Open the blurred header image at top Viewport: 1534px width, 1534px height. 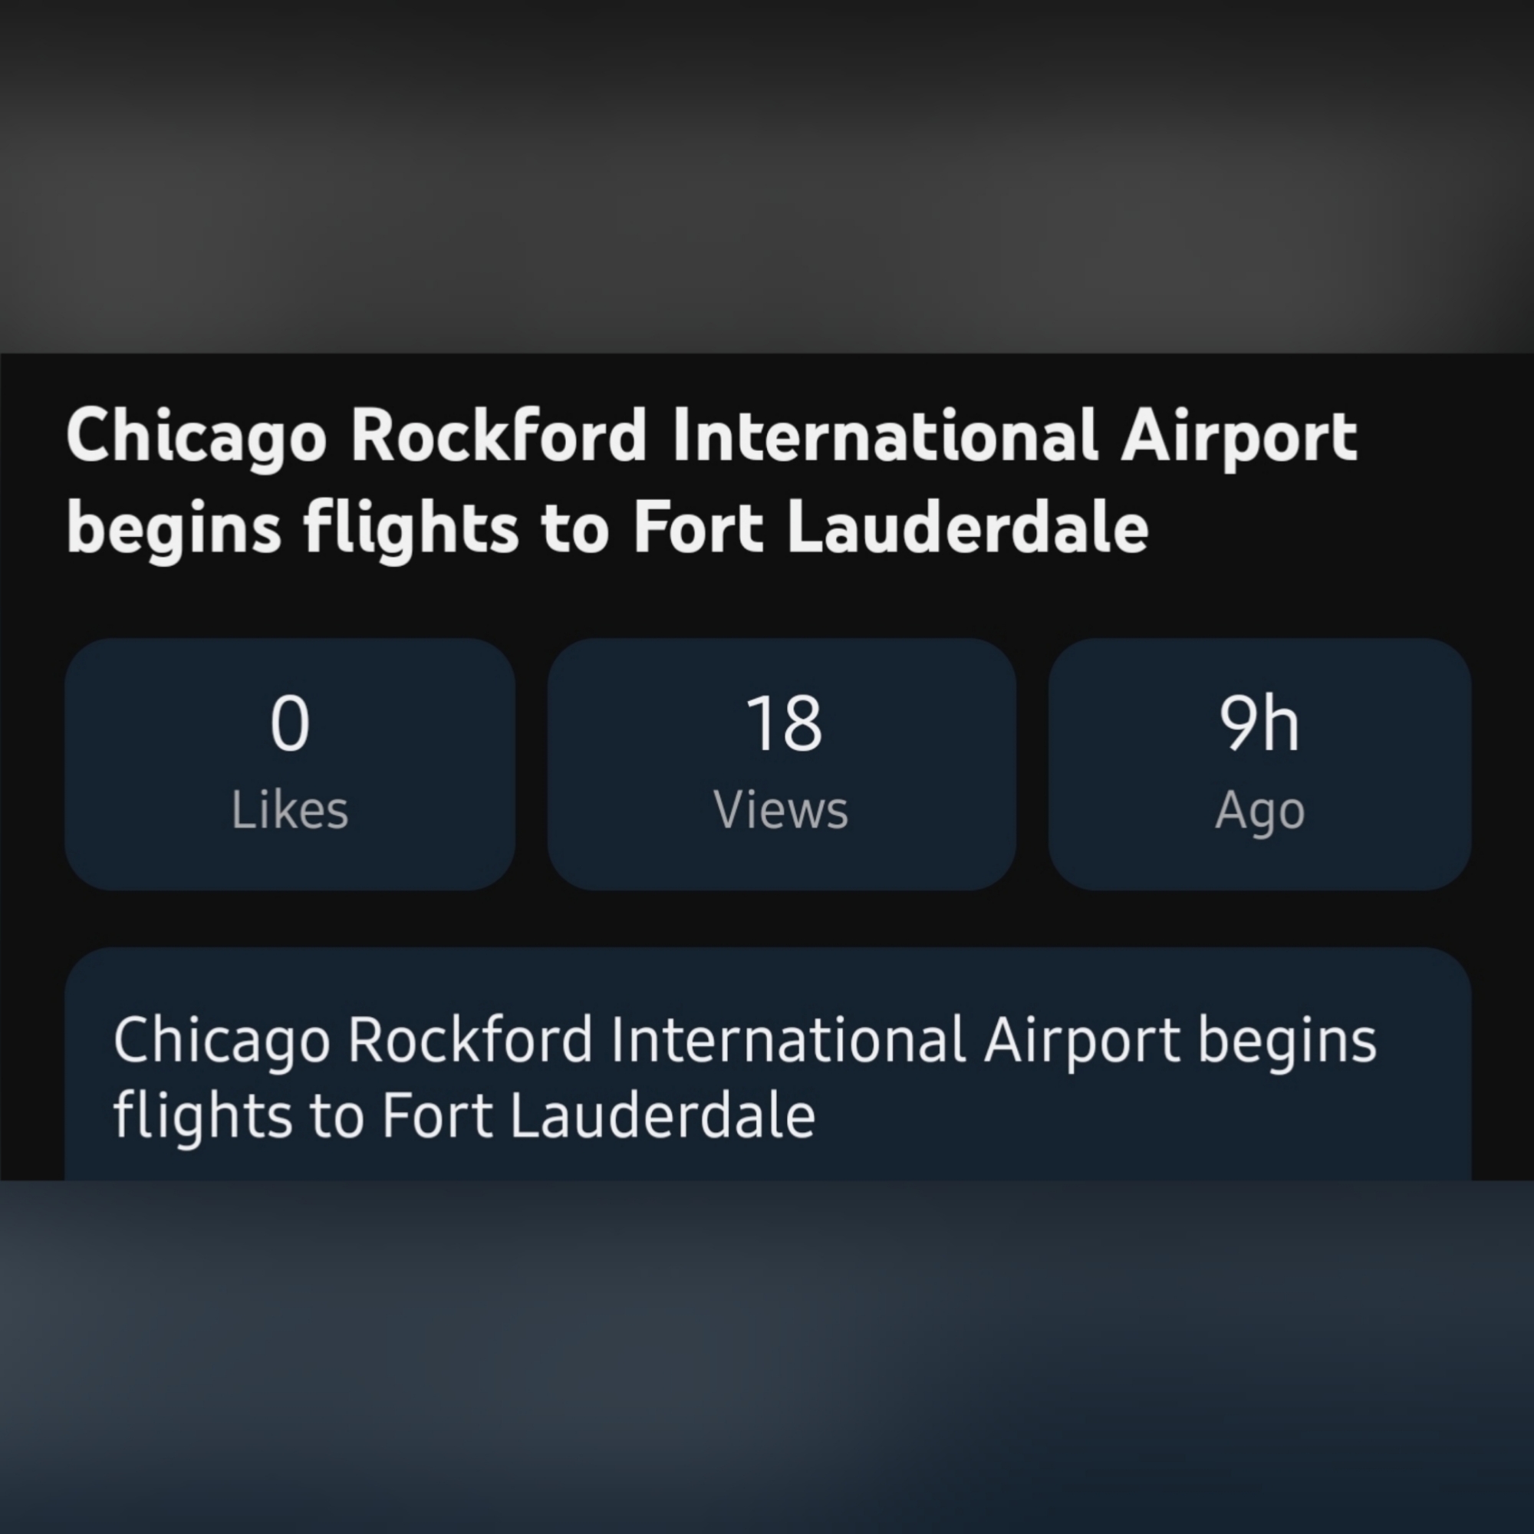(x=767, y=175)
